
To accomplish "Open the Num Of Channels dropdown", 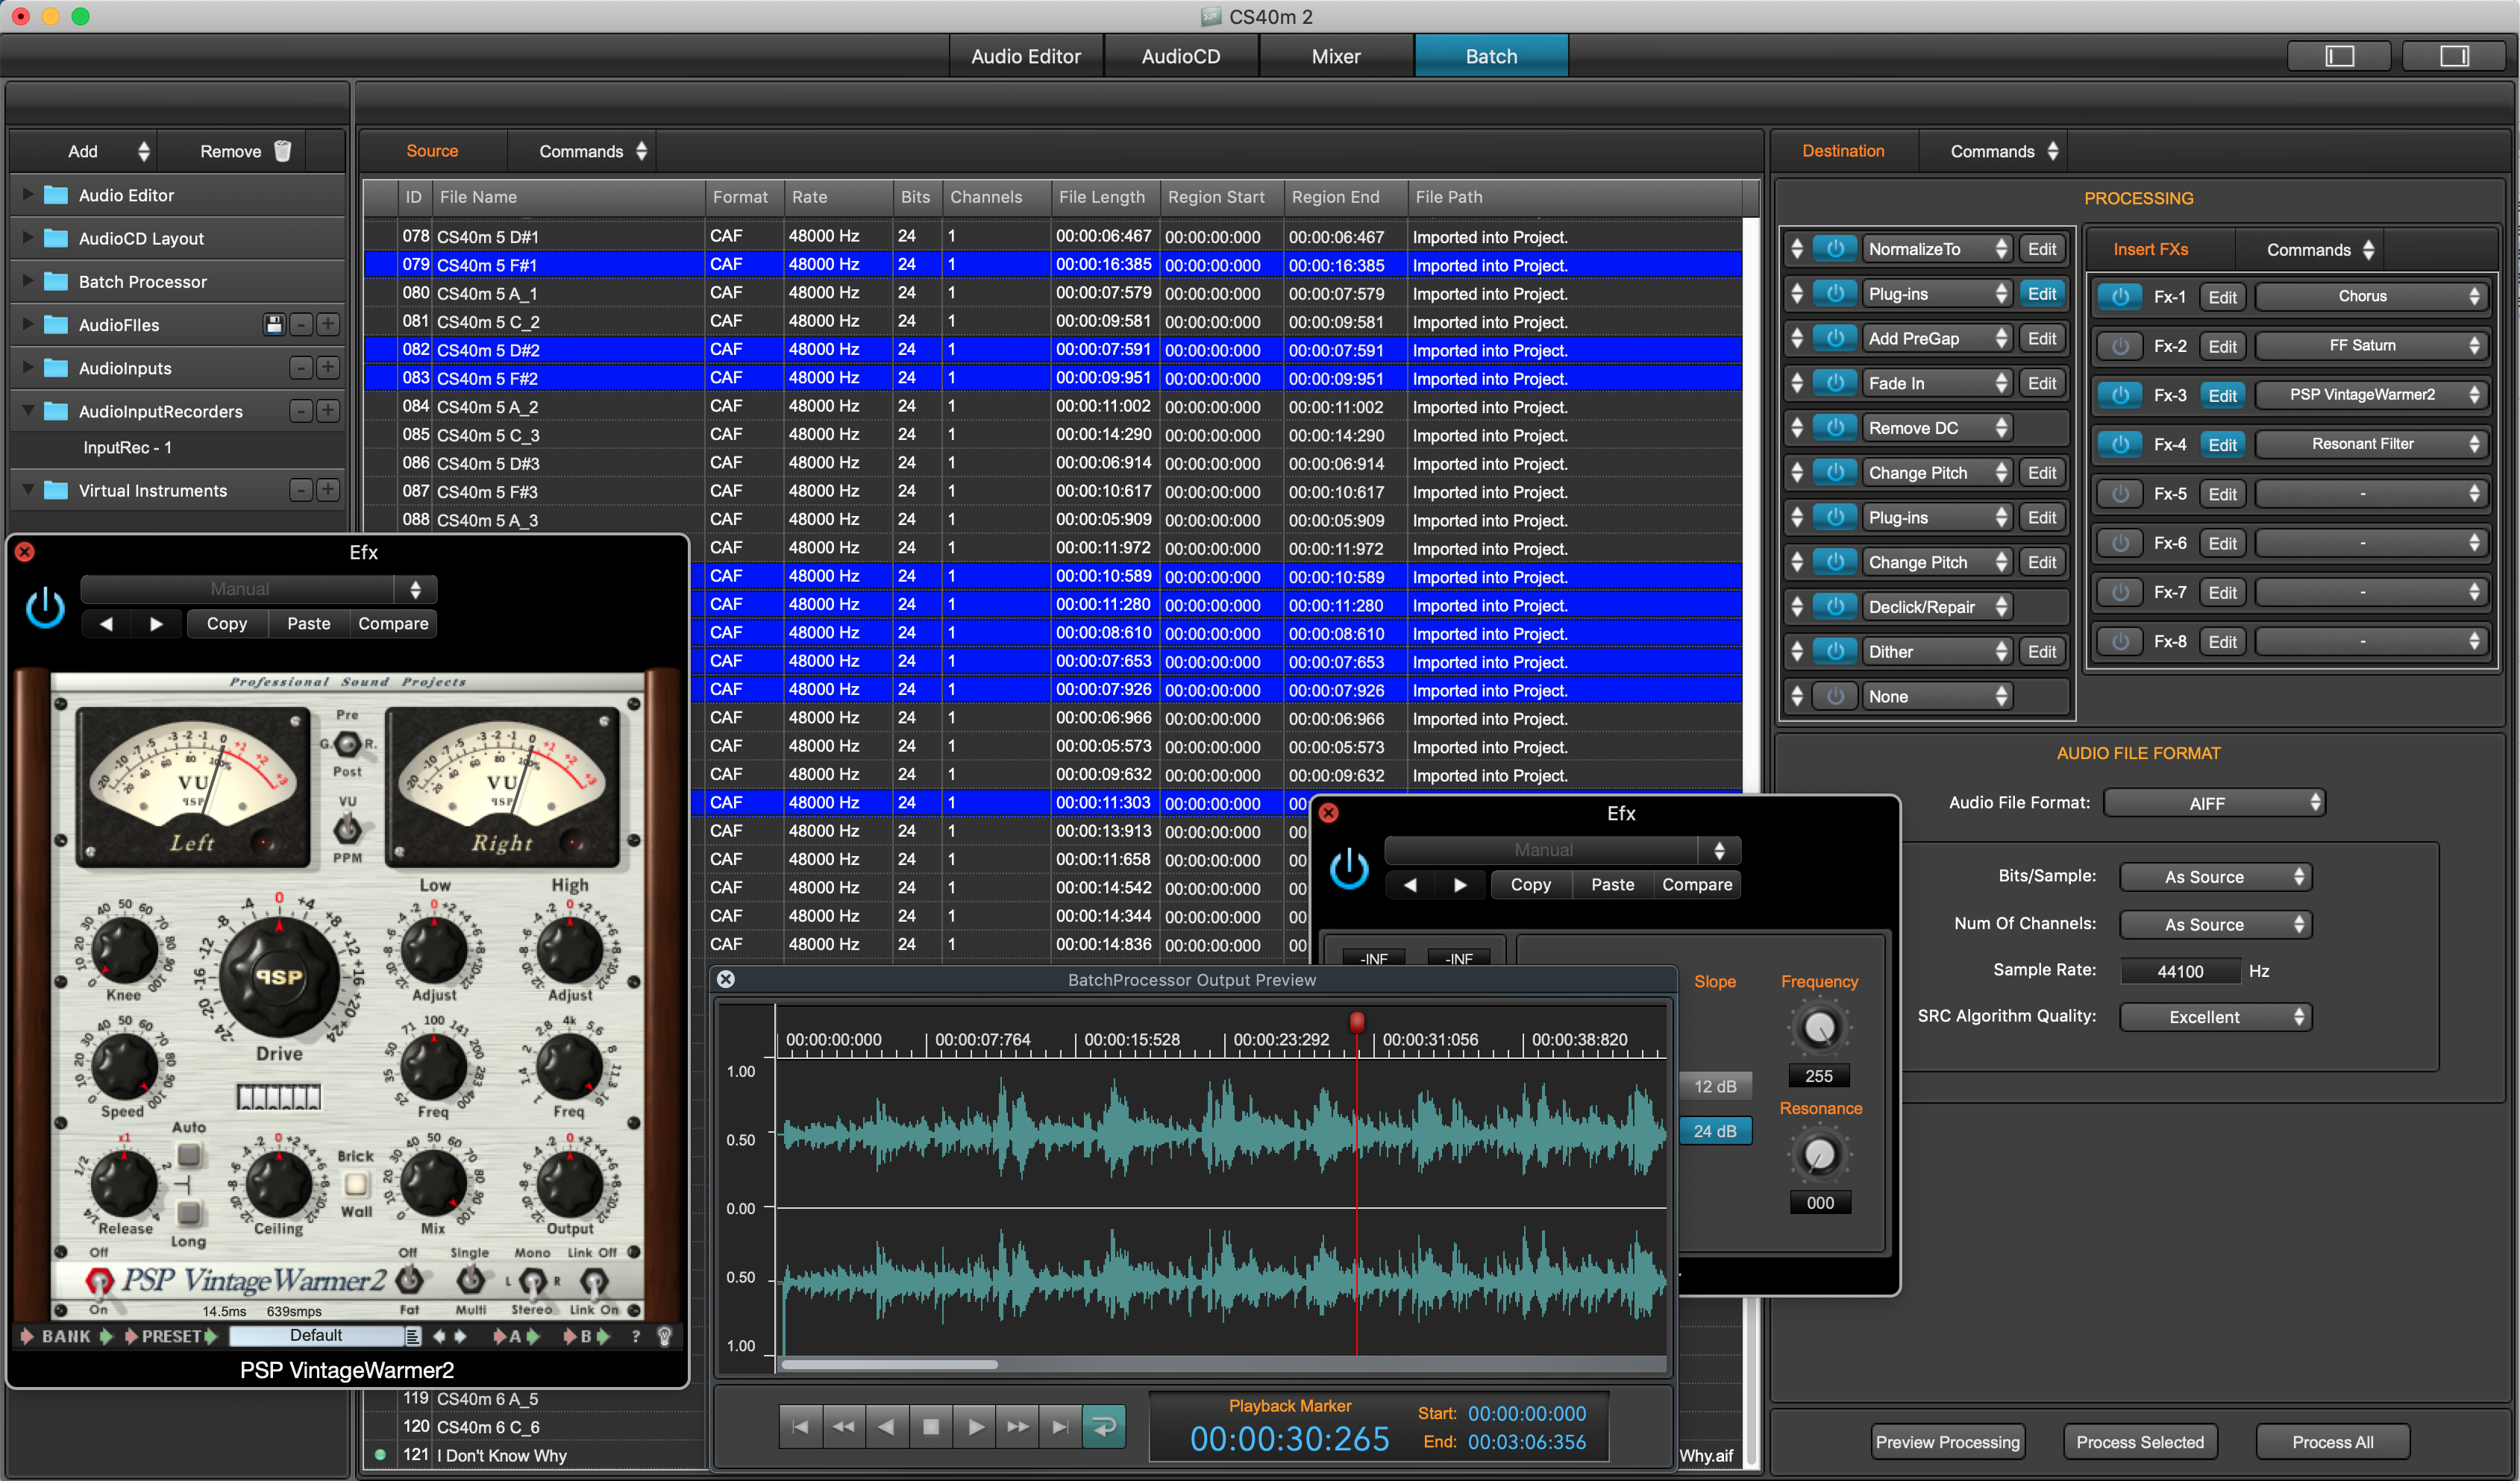I will tap(2214, 925).
